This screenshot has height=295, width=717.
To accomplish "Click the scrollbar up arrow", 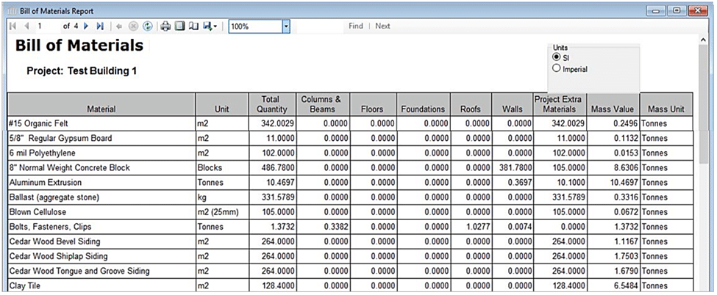I will click(704, 40).
